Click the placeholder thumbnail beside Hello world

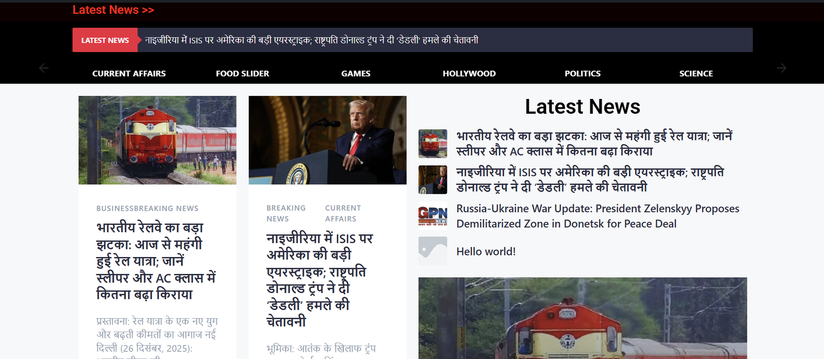pos(433,251)
